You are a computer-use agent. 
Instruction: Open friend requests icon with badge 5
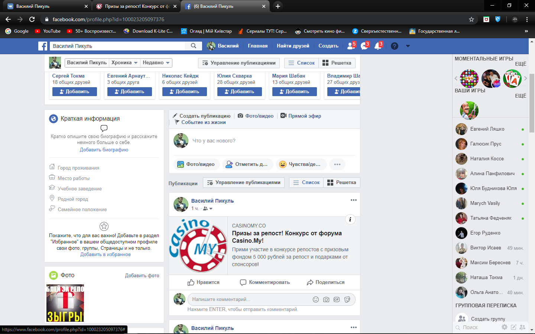351,46
